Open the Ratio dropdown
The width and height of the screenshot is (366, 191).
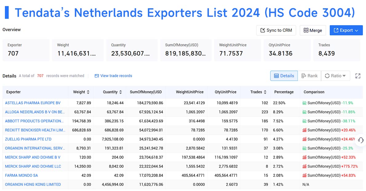(x=336, y=76)
